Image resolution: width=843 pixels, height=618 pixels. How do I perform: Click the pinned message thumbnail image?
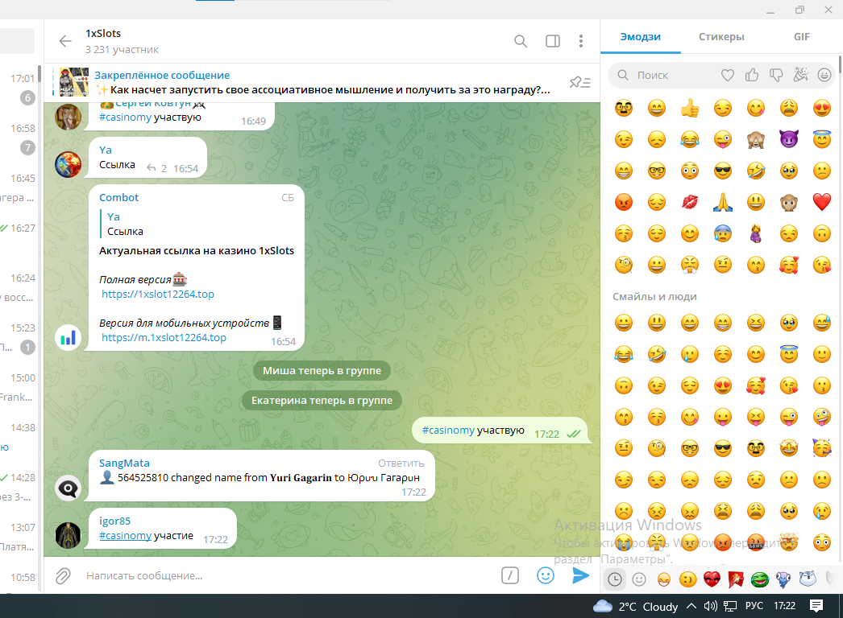click(74, 82)
